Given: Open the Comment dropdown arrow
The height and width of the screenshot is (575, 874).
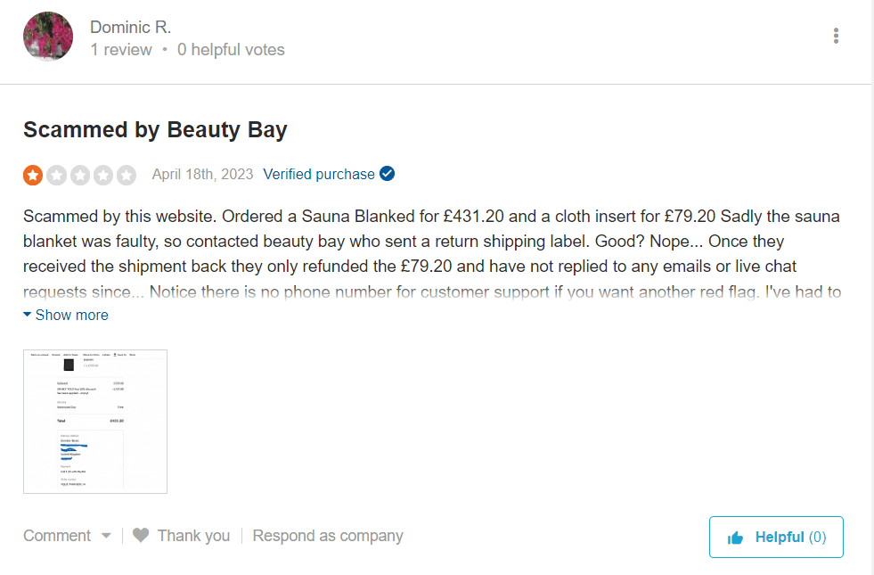Looking at the screenshot, I should pos(106,536).
